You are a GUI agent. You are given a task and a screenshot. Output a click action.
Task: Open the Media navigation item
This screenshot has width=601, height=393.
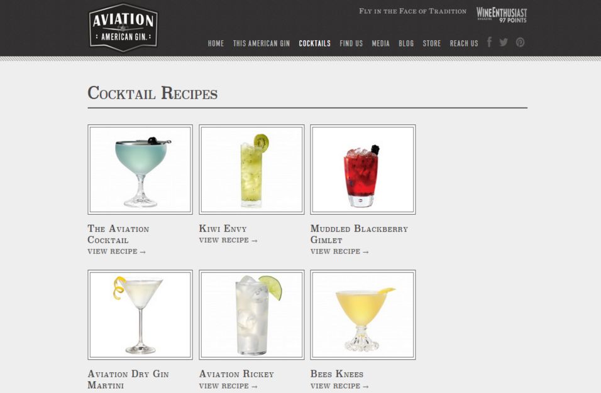click(x=380, y=43)
